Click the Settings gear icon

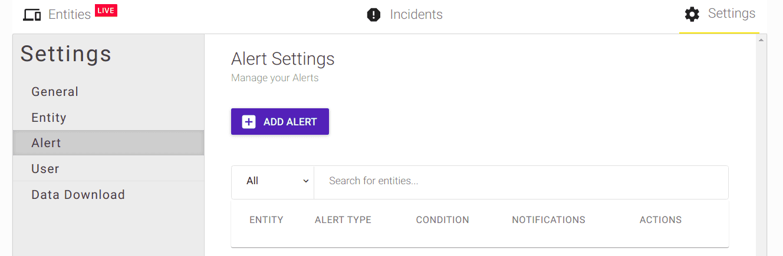[x=692, y=14]
